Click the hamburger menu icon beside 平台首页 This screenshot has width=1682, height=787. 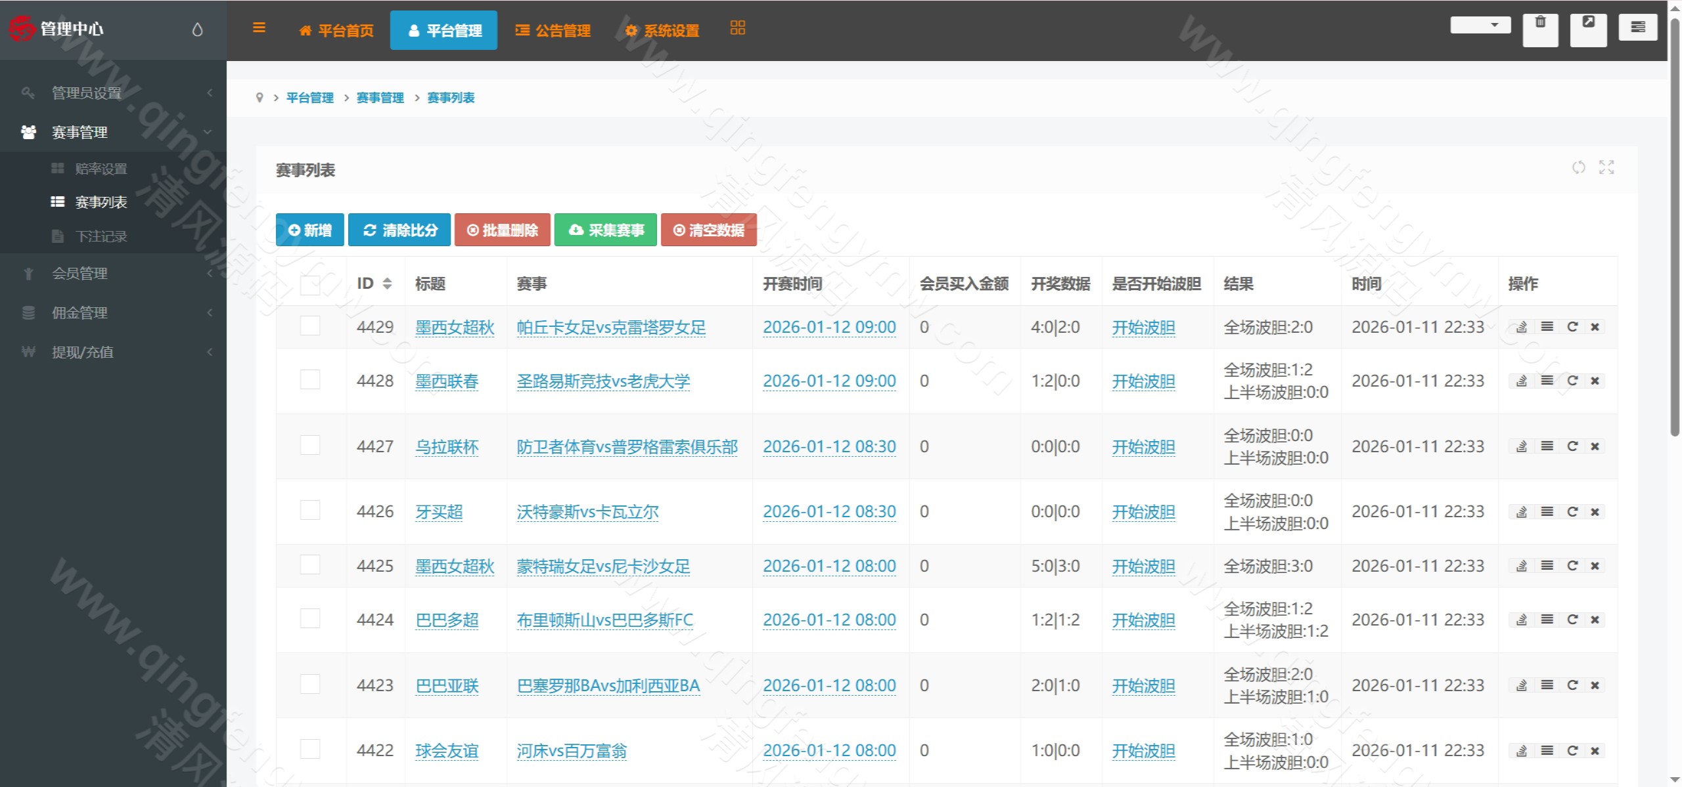click(x=259, y=28)
